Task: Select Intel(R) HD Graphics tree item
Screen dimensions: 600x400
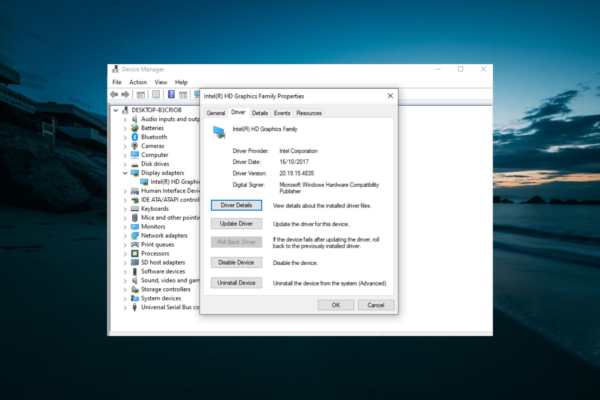Action: (174, 182)
